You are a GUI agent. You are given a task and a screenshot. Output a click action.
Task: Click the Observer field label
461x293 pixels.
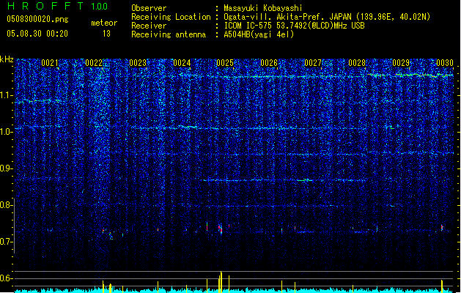pos(149,8)
